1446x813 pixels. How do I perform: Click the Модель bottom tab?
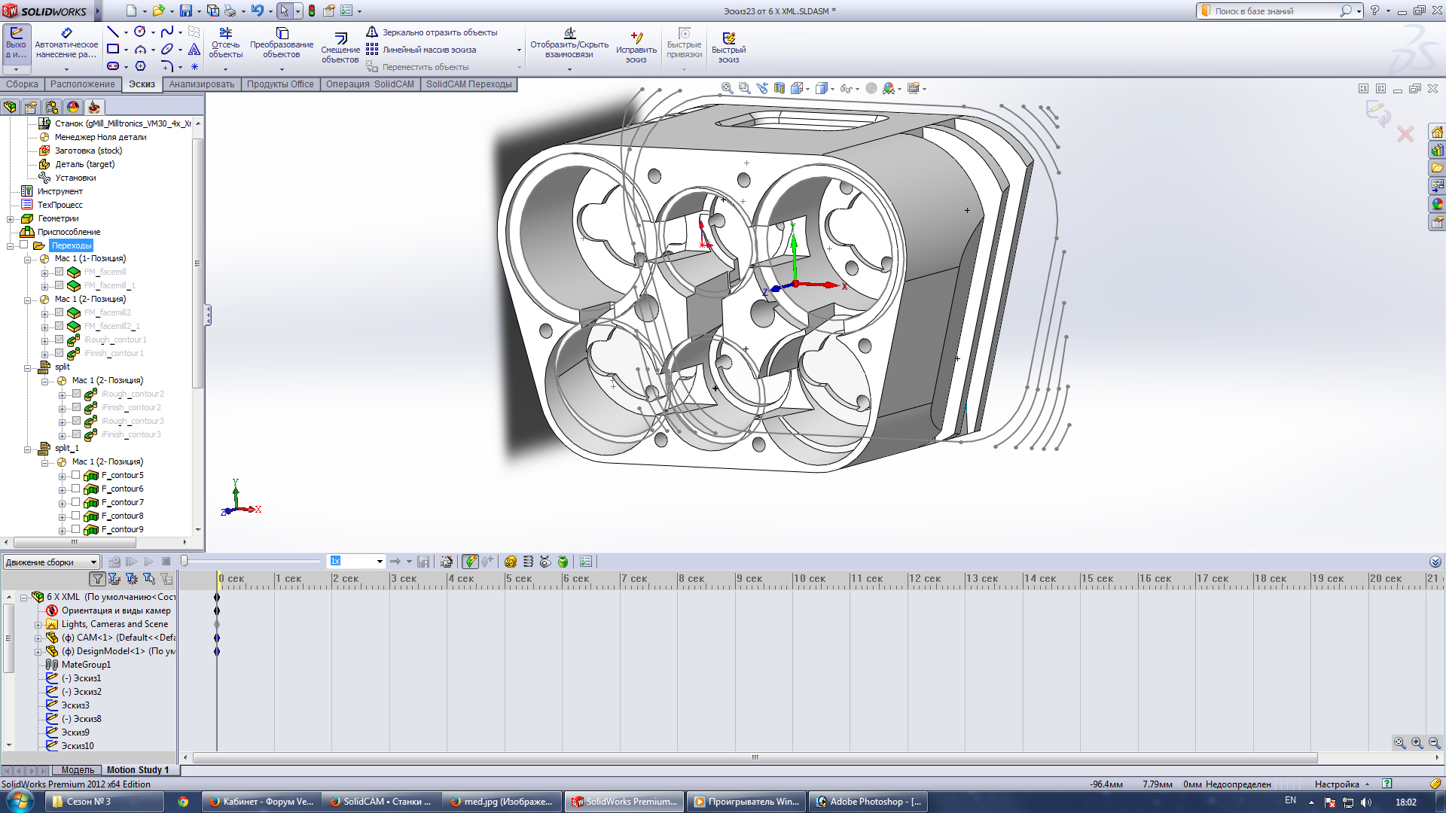click(x=78, y=770)
